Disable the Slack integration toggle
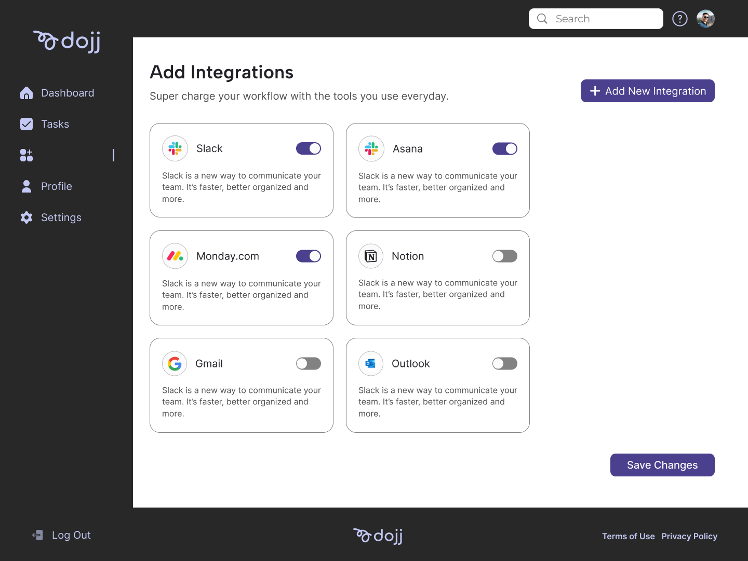The width and height of the screenshot is (748, 561). tap(309, 148)
